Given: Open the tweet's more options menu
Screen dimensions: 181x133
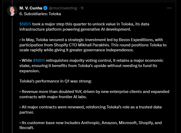Looking at the screenshot, I should [169, 8].
